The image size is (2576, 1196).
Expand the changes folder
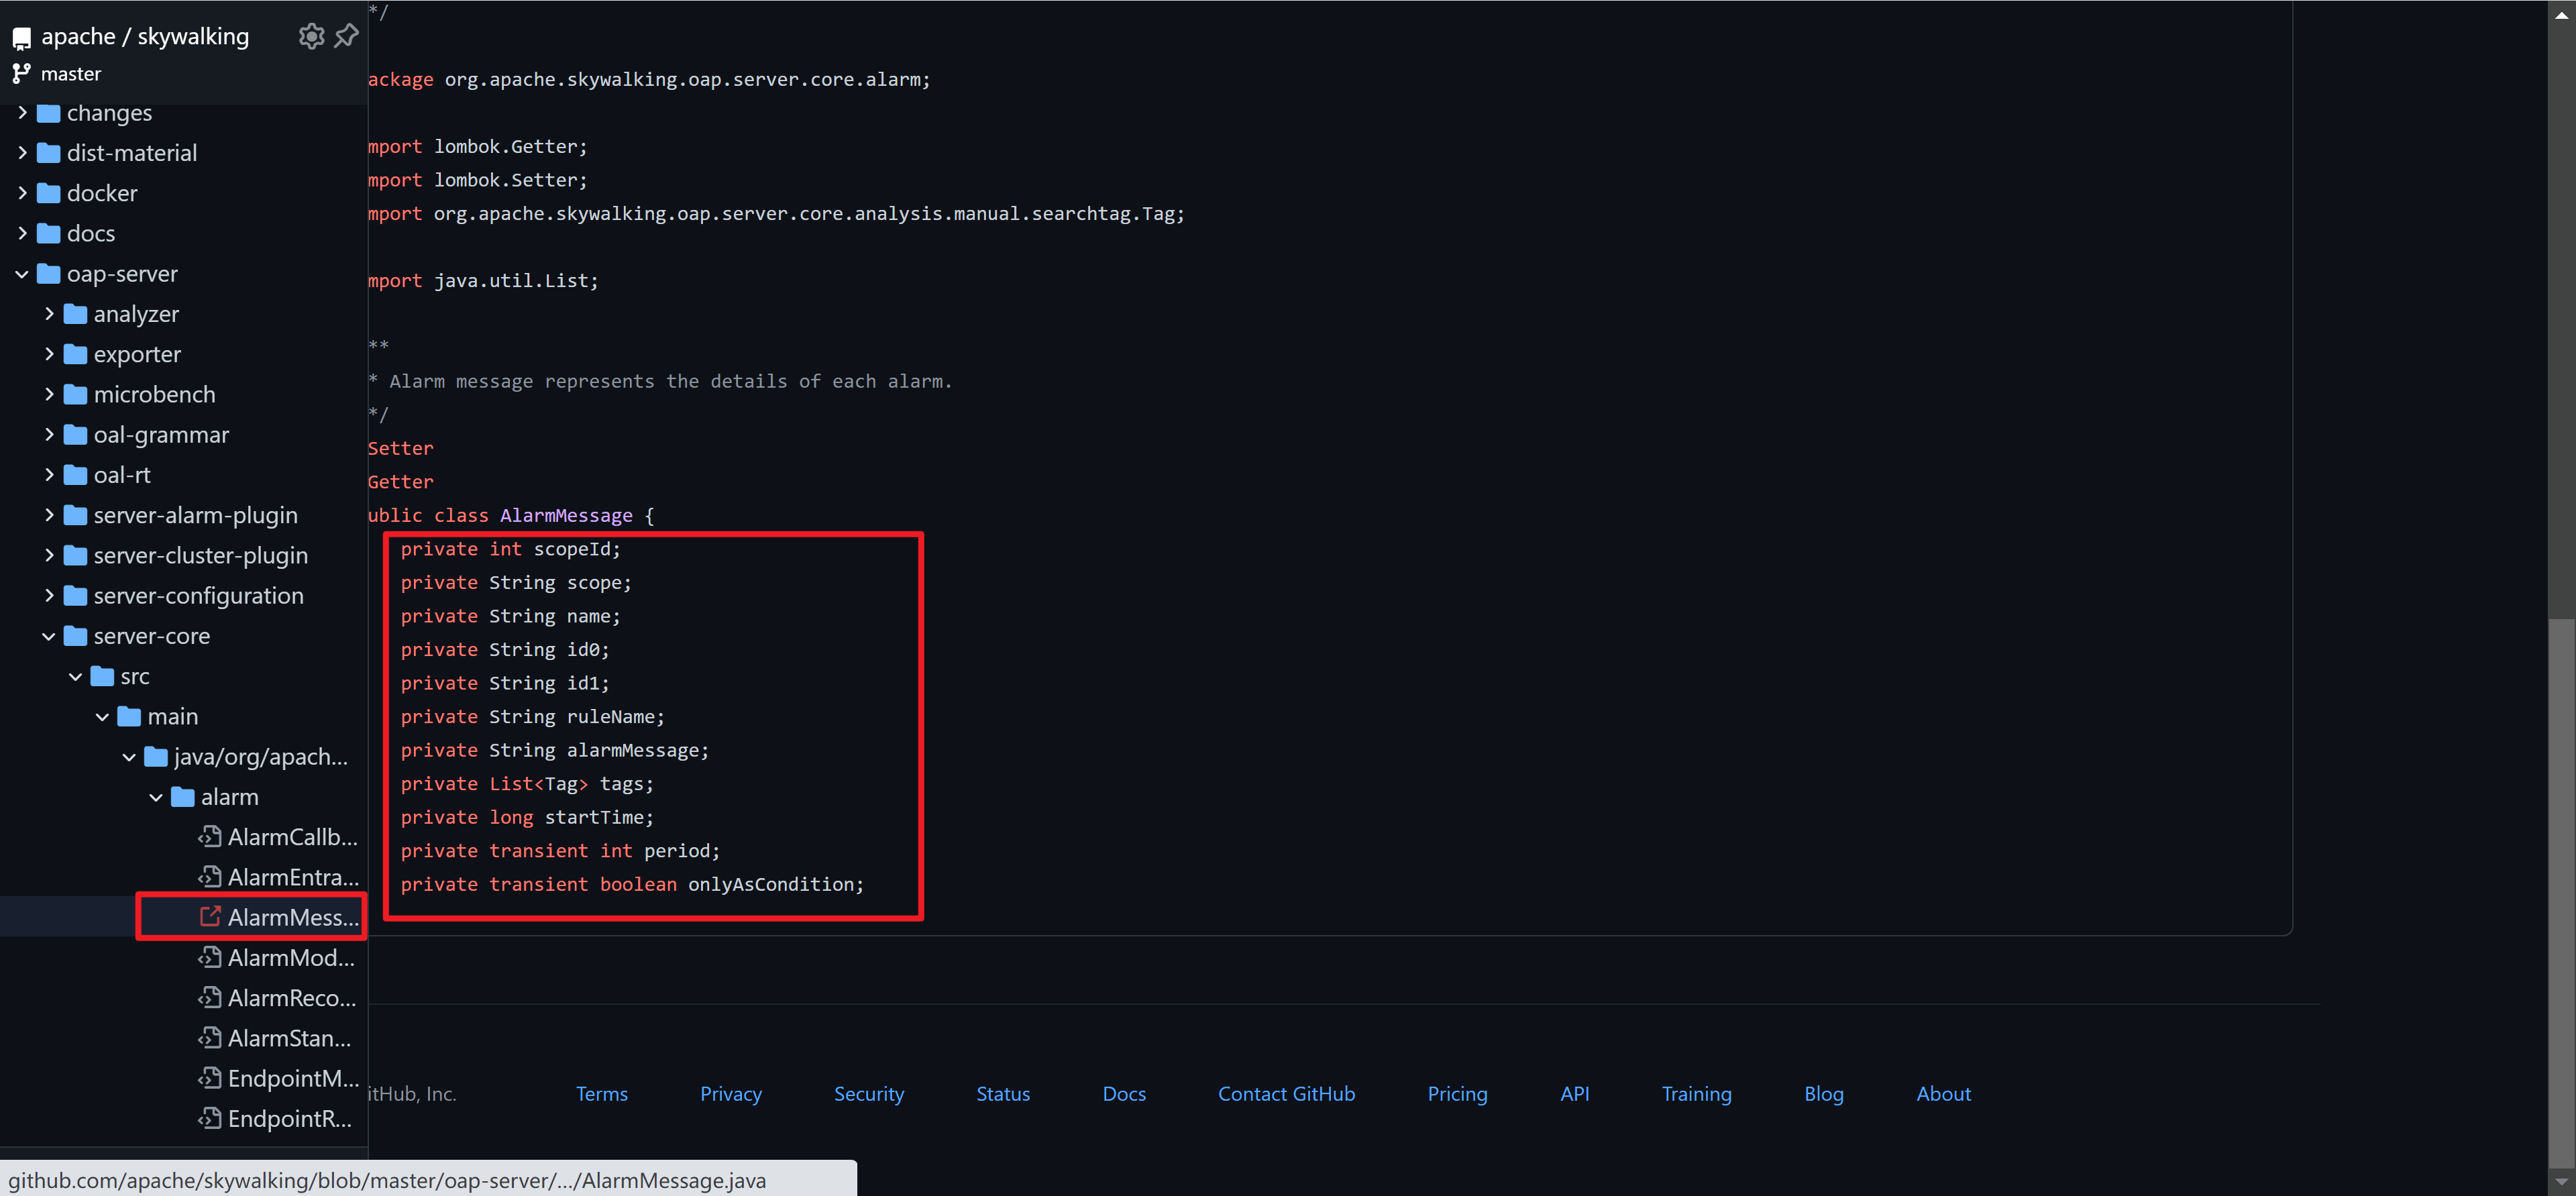tap(22, 113)
